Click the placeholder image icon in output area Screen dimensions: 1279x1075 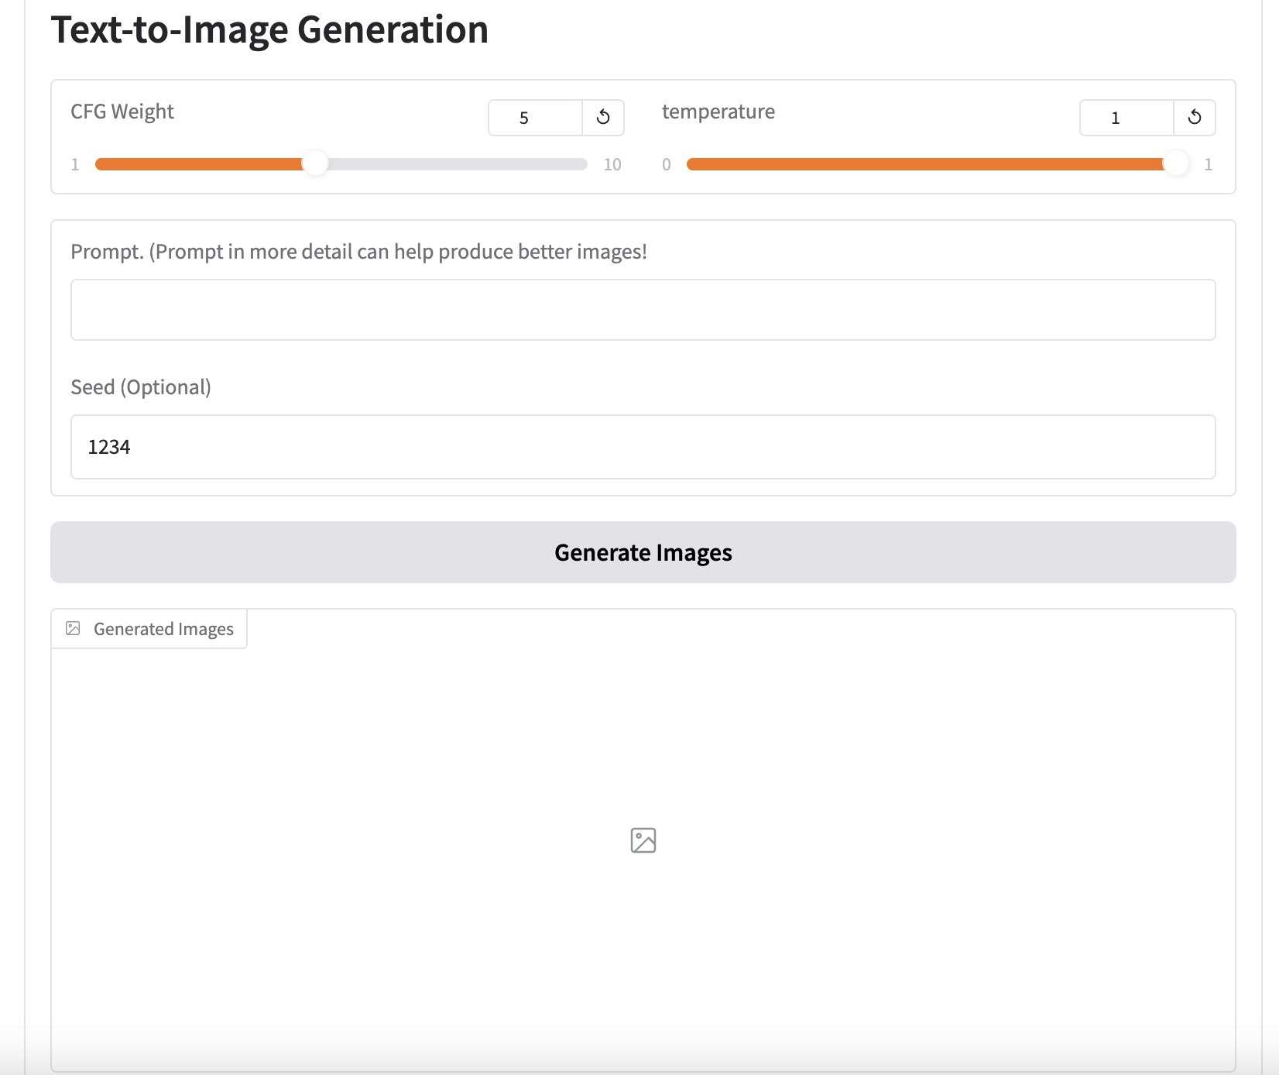click(x=643, y=840)
